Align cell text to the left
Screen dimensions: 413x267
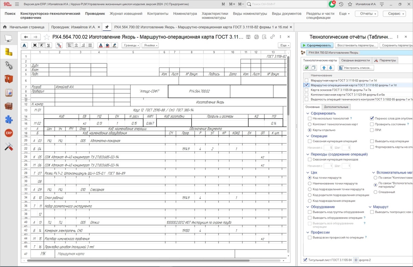69,45
